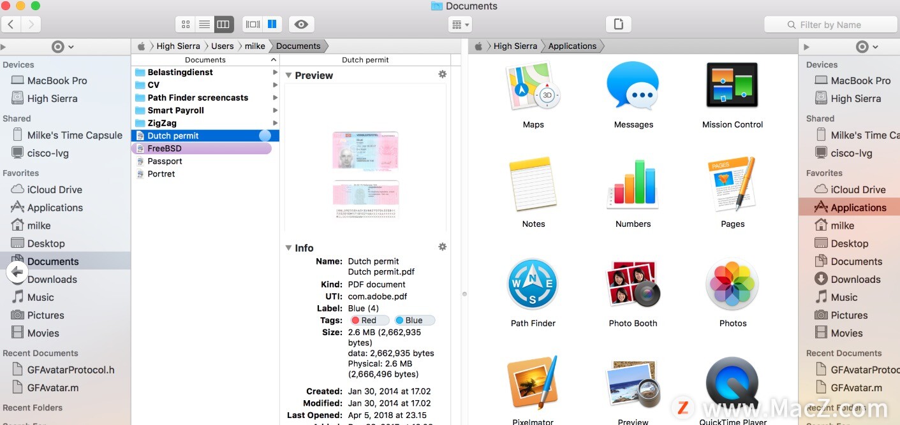Focus the Filter by Name search field

click(830, 25)
